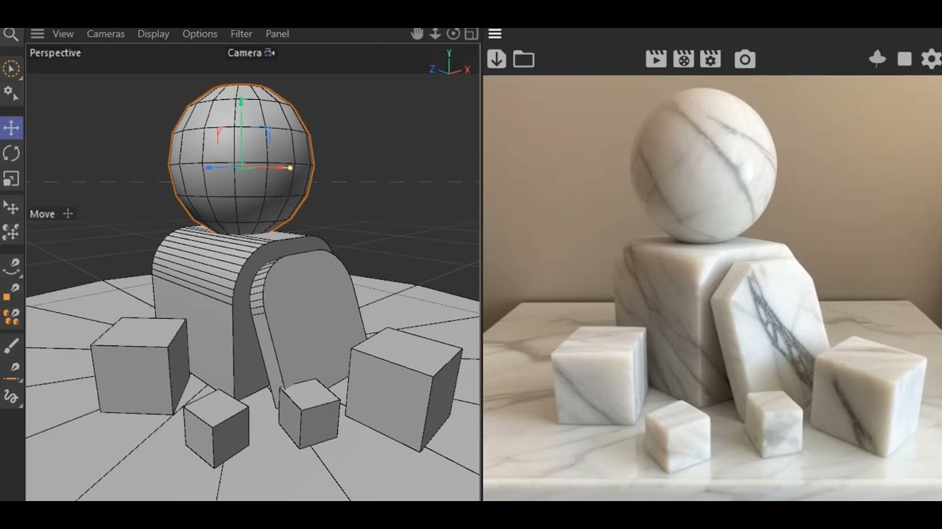Open the viewport hamburger menu
942x529 pixels.
[x=38, y=34]
